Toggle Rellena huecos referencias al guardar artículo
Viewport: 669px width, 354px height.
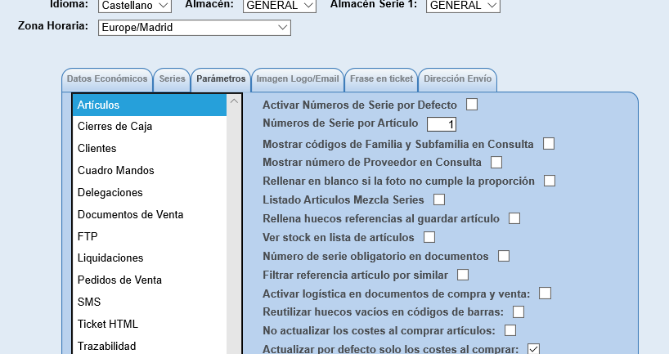(514, 218)
